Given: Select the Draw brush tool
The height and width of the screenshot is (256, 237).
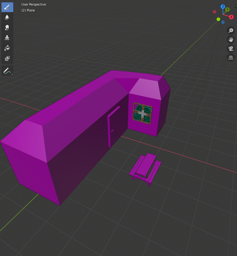Looking at the screenshot, I should coord(7,7).
